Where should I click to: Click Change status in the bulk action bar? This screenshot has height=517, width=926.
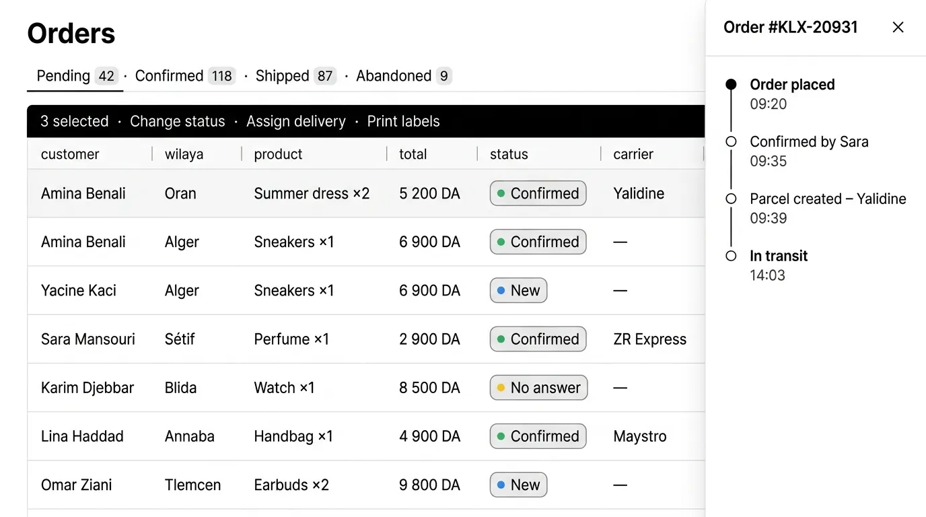click(x=178, y=121)
